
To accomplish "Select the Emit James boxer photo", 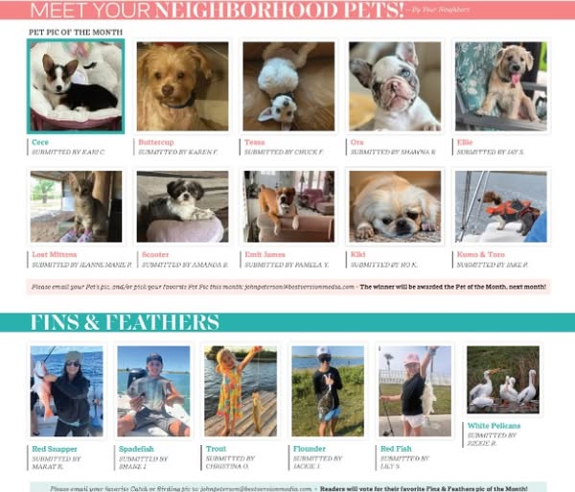I will coord(288,206).
